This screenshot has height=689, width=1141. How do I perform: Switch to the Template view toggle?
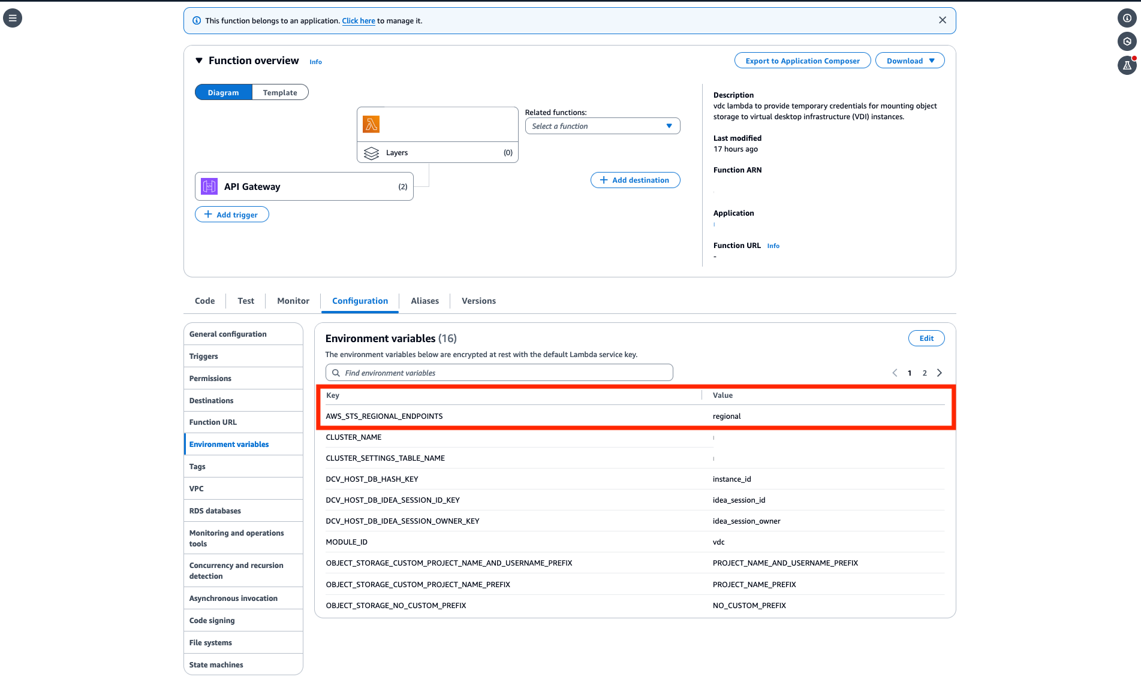click(280, 92)
